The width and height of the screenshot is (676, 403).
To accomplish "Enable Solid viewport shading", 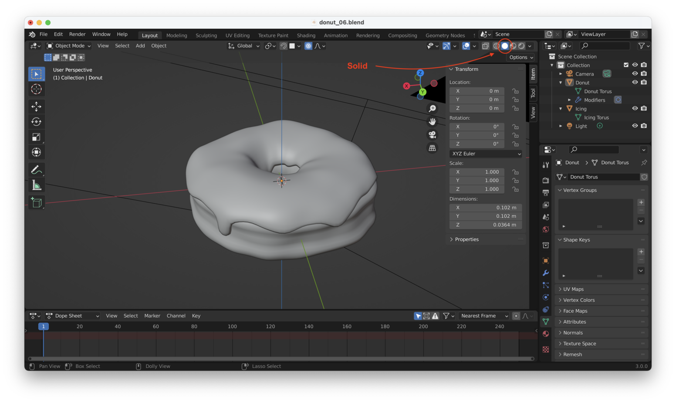I will point(505,46).
